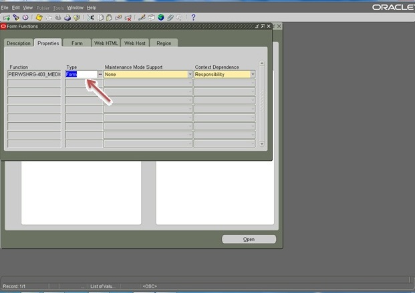Print using the printer toolbar icon

[67, 18]
